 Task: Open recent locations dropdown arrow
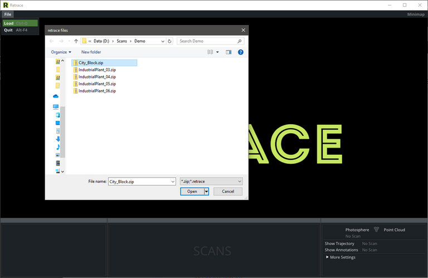[69, 41]
